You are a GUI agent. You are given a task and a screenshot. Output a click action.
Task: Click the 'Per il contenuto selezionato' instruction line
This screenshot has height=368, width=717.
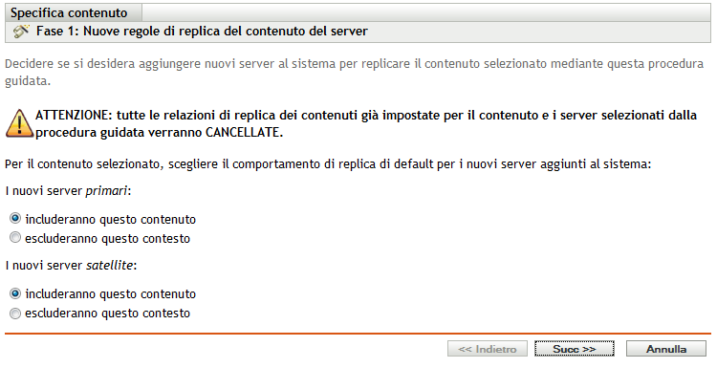(x=328, y=164)
